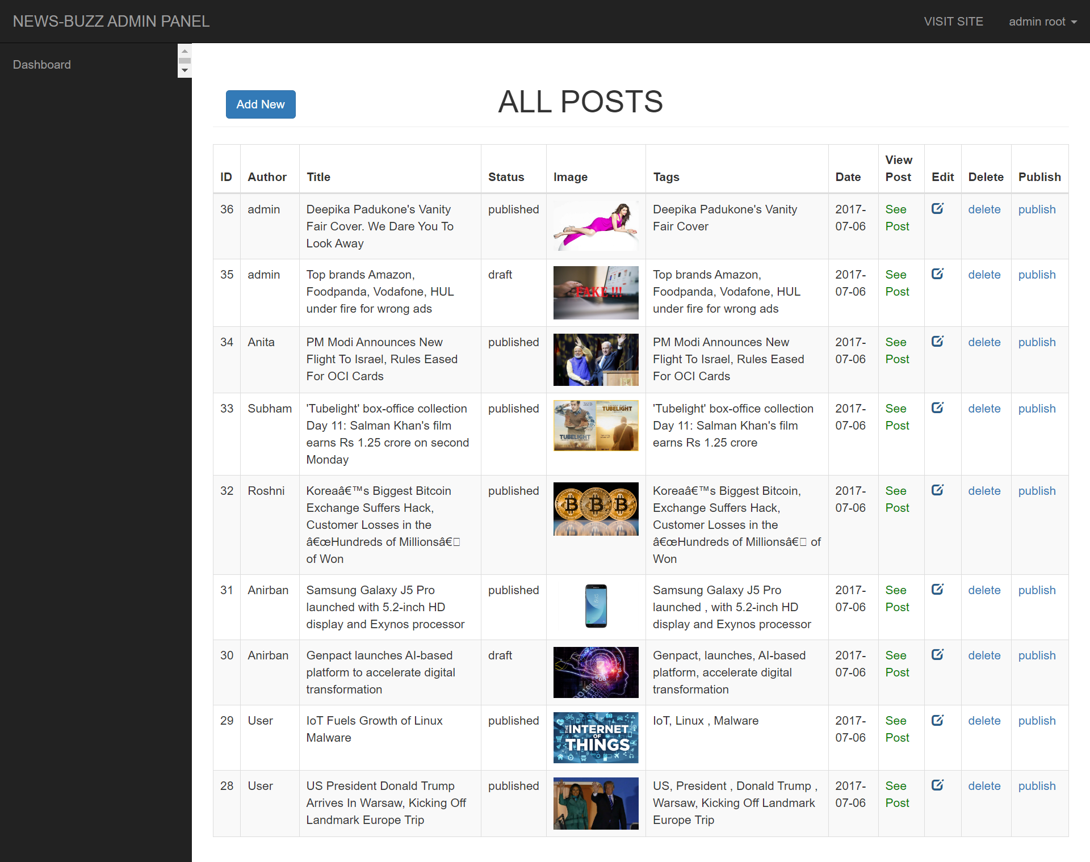Edit the Genpact post 30 icon
This screenshot has height=862, width=1090.
(937, 655)
